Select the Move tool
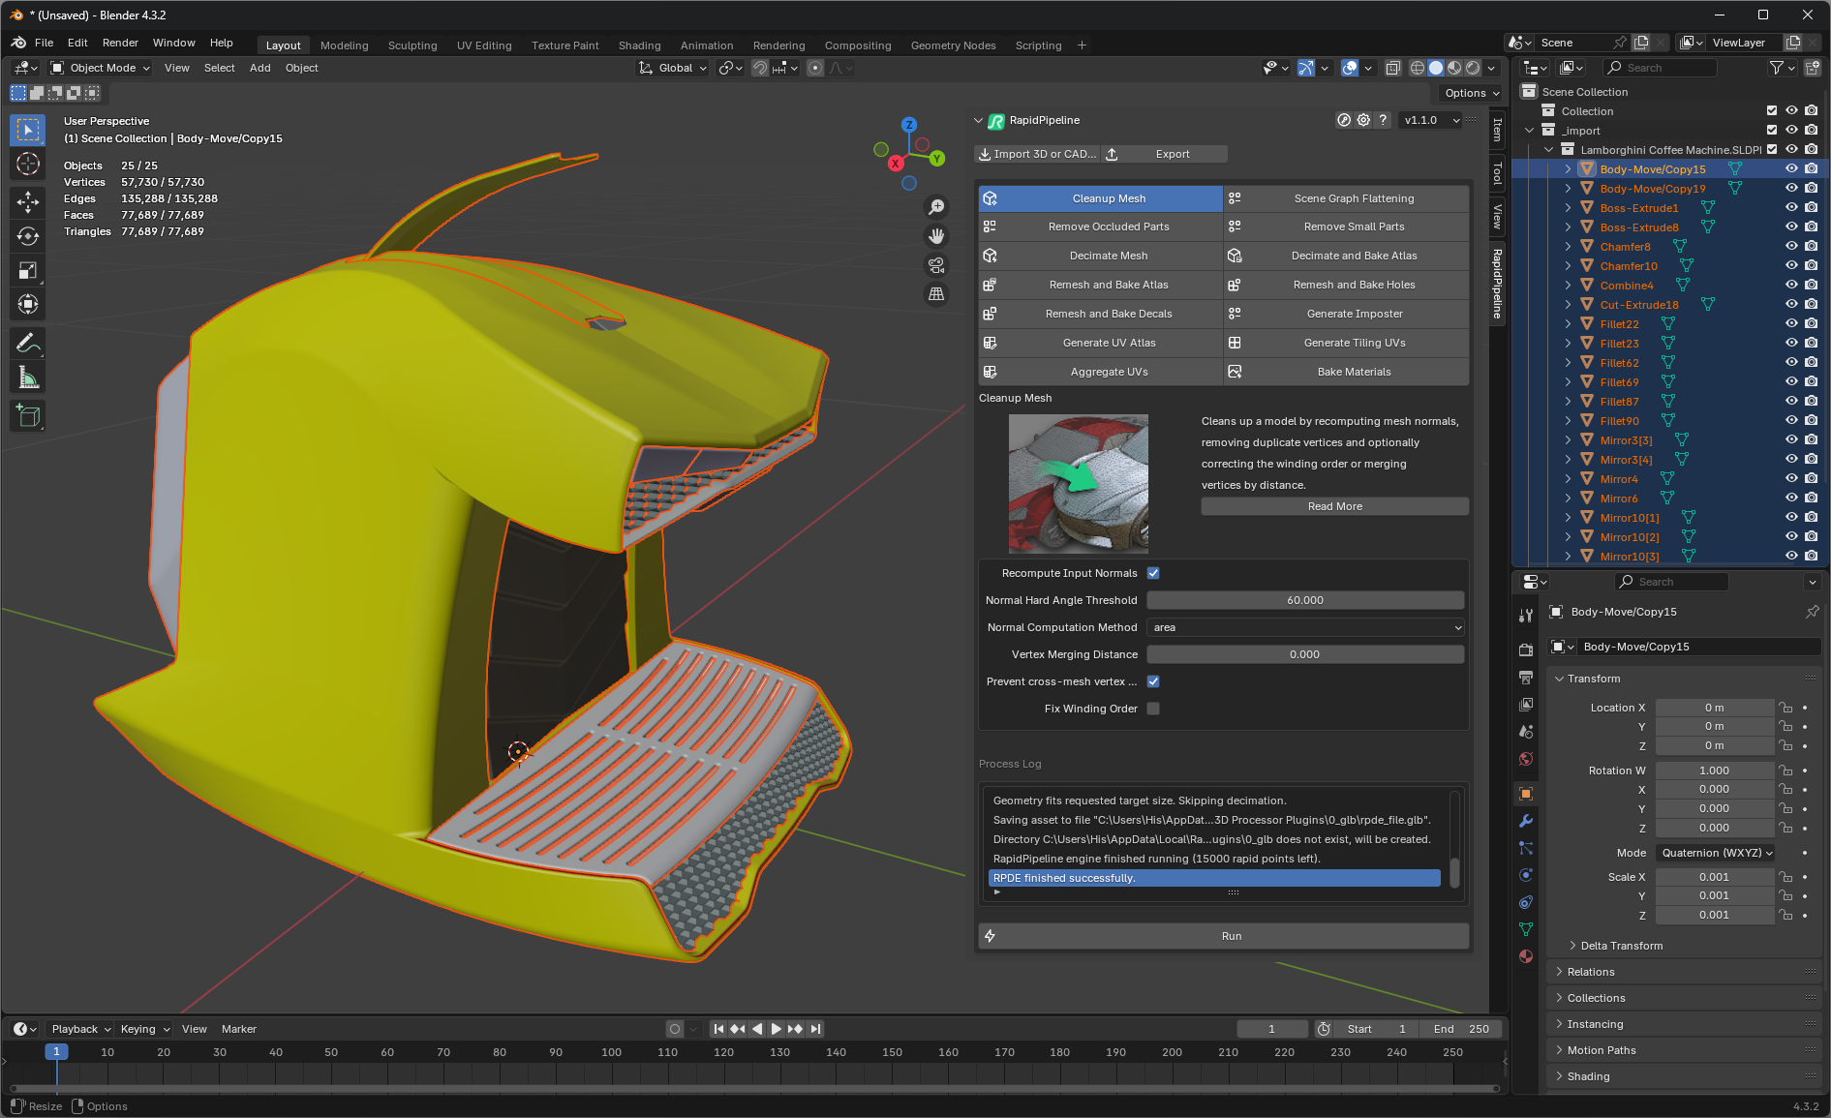The image size is (1831, 1118). point(28,201)
